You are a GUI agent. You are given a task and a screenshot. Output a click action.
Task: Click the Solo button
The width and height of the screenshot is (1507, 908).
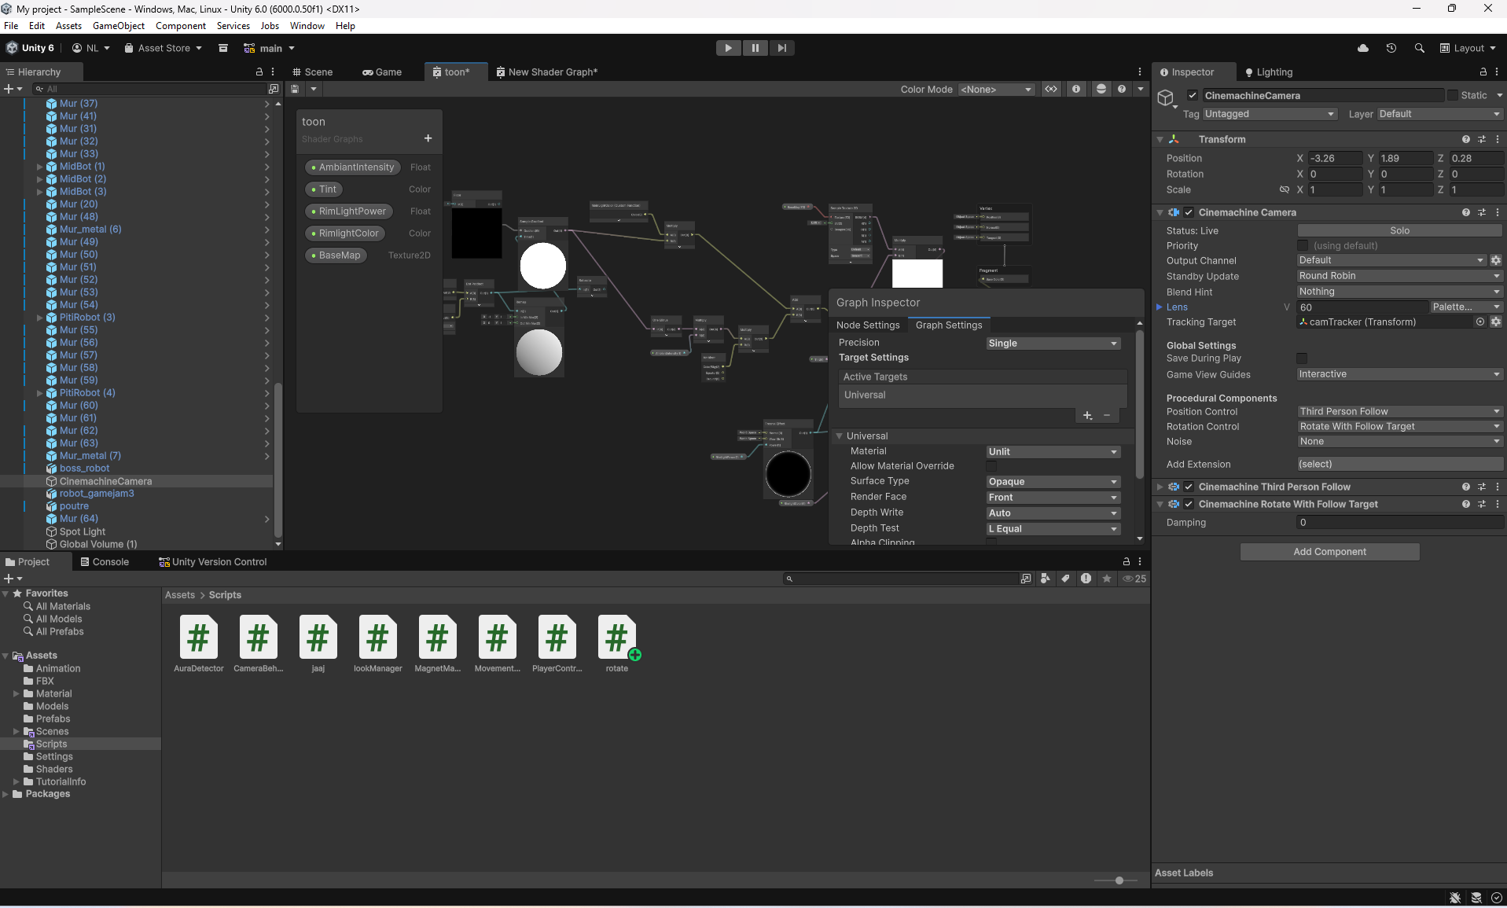(x=1399, y=230)
